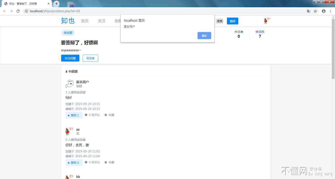This screenshot has width=335, height=179.
Task: Close the 知也 browser tab
Action: point(49,4)
